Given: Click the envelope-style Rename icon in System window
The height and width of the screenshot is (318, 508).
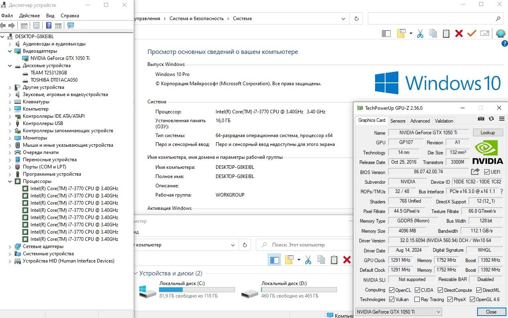Looking at the screenshot, I should pos(485,33).
